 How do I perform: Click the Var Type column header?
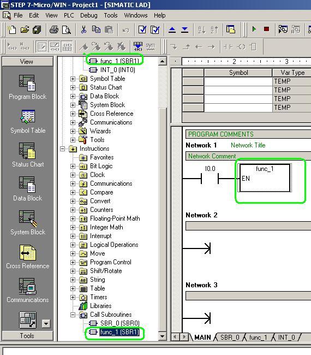coord(292,73)
